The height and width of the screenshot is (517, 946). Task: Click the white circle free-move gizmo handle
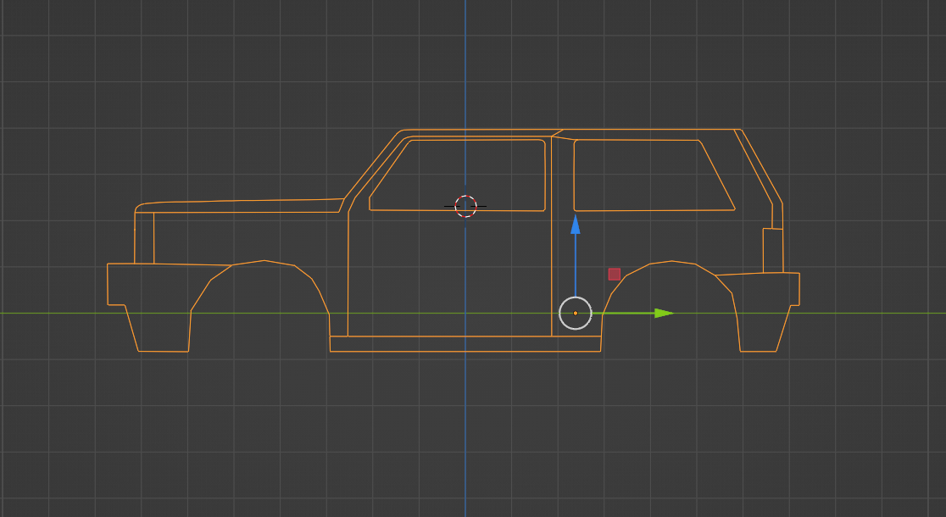pos(576,313)
